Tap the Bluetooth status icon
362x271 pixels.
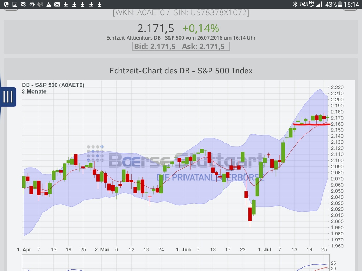[295, 4]
